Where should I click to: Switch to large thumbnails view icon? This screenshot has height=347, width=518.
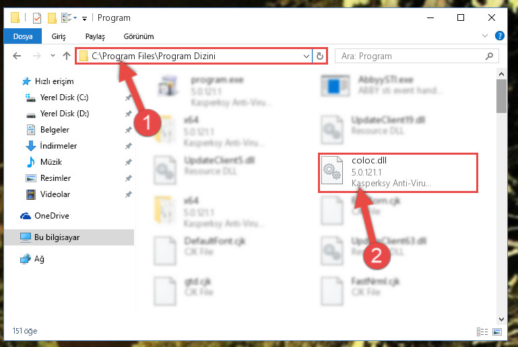click(497, 332)
